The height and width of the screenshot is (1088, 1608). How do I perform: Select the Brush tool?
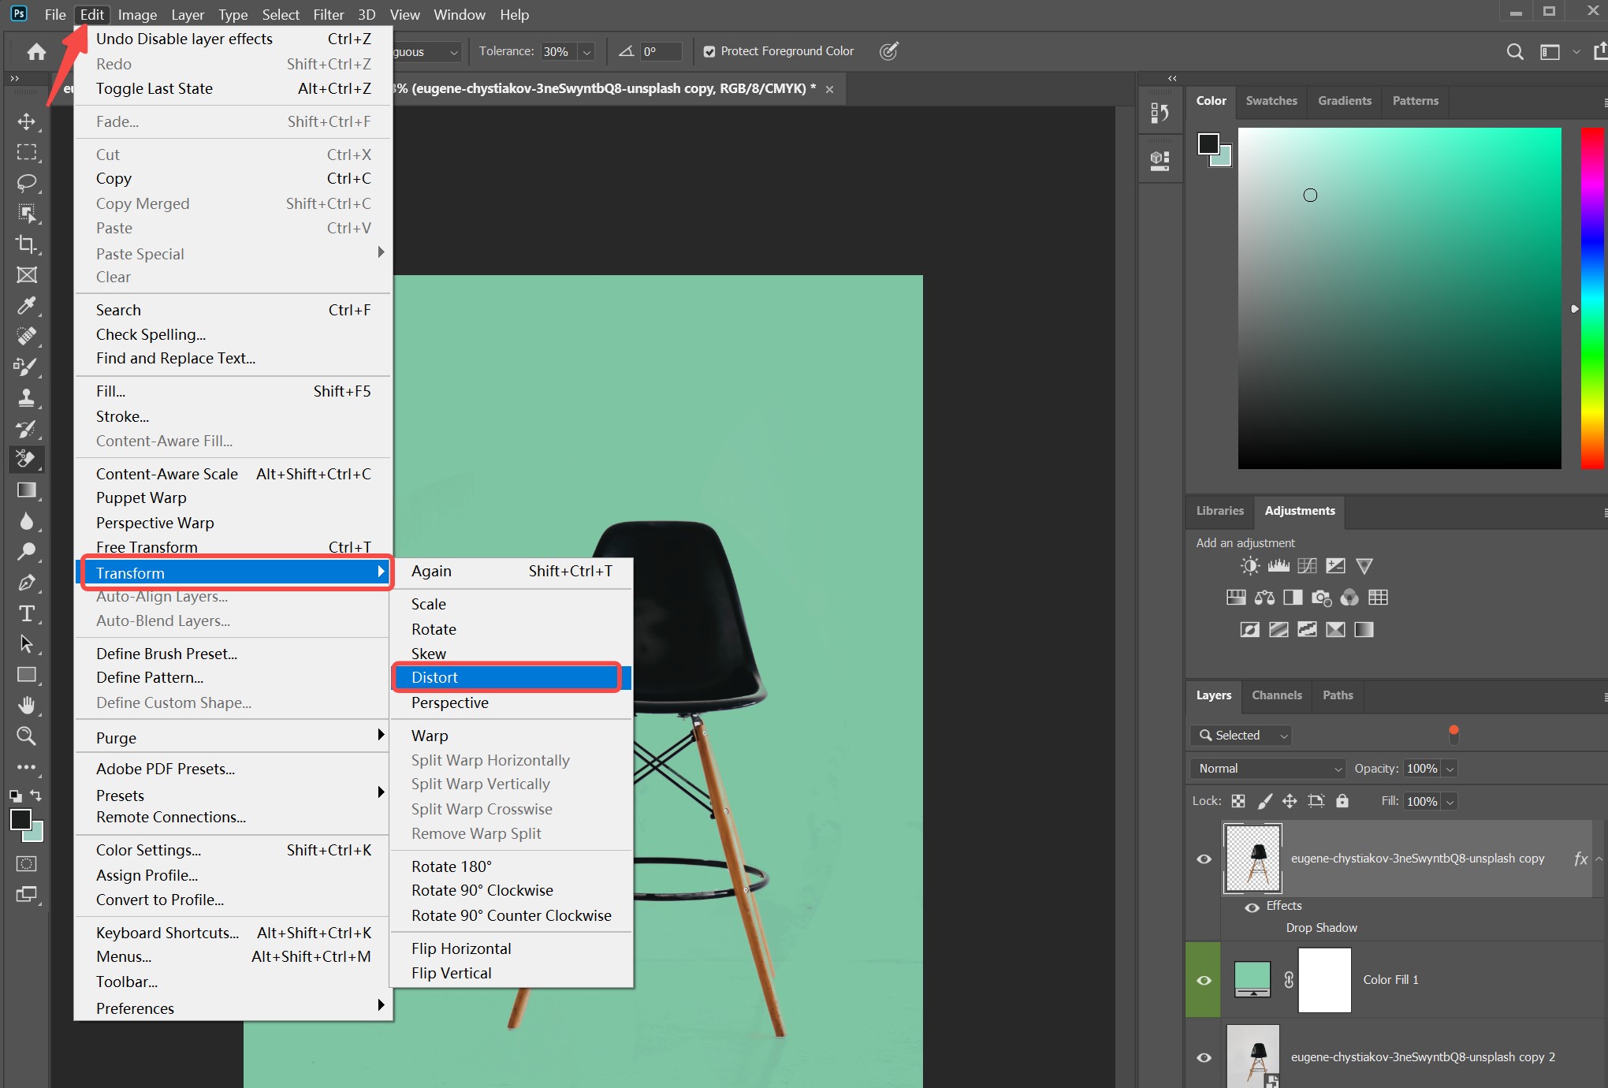pos(27,367)
